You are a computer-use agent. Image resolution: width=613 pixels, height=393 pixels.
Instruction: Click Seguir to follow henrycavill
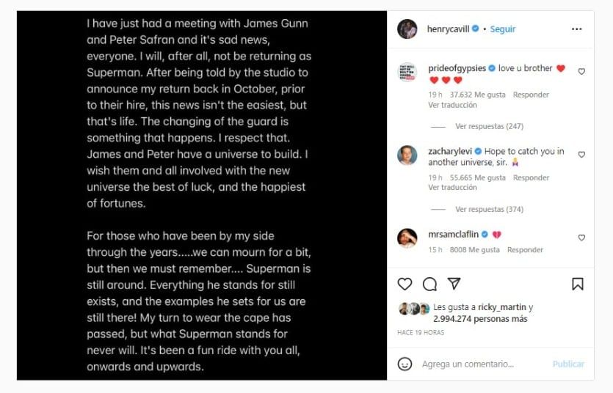click(503, 29)
